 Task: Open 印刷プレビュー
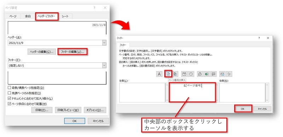point(68,110)
